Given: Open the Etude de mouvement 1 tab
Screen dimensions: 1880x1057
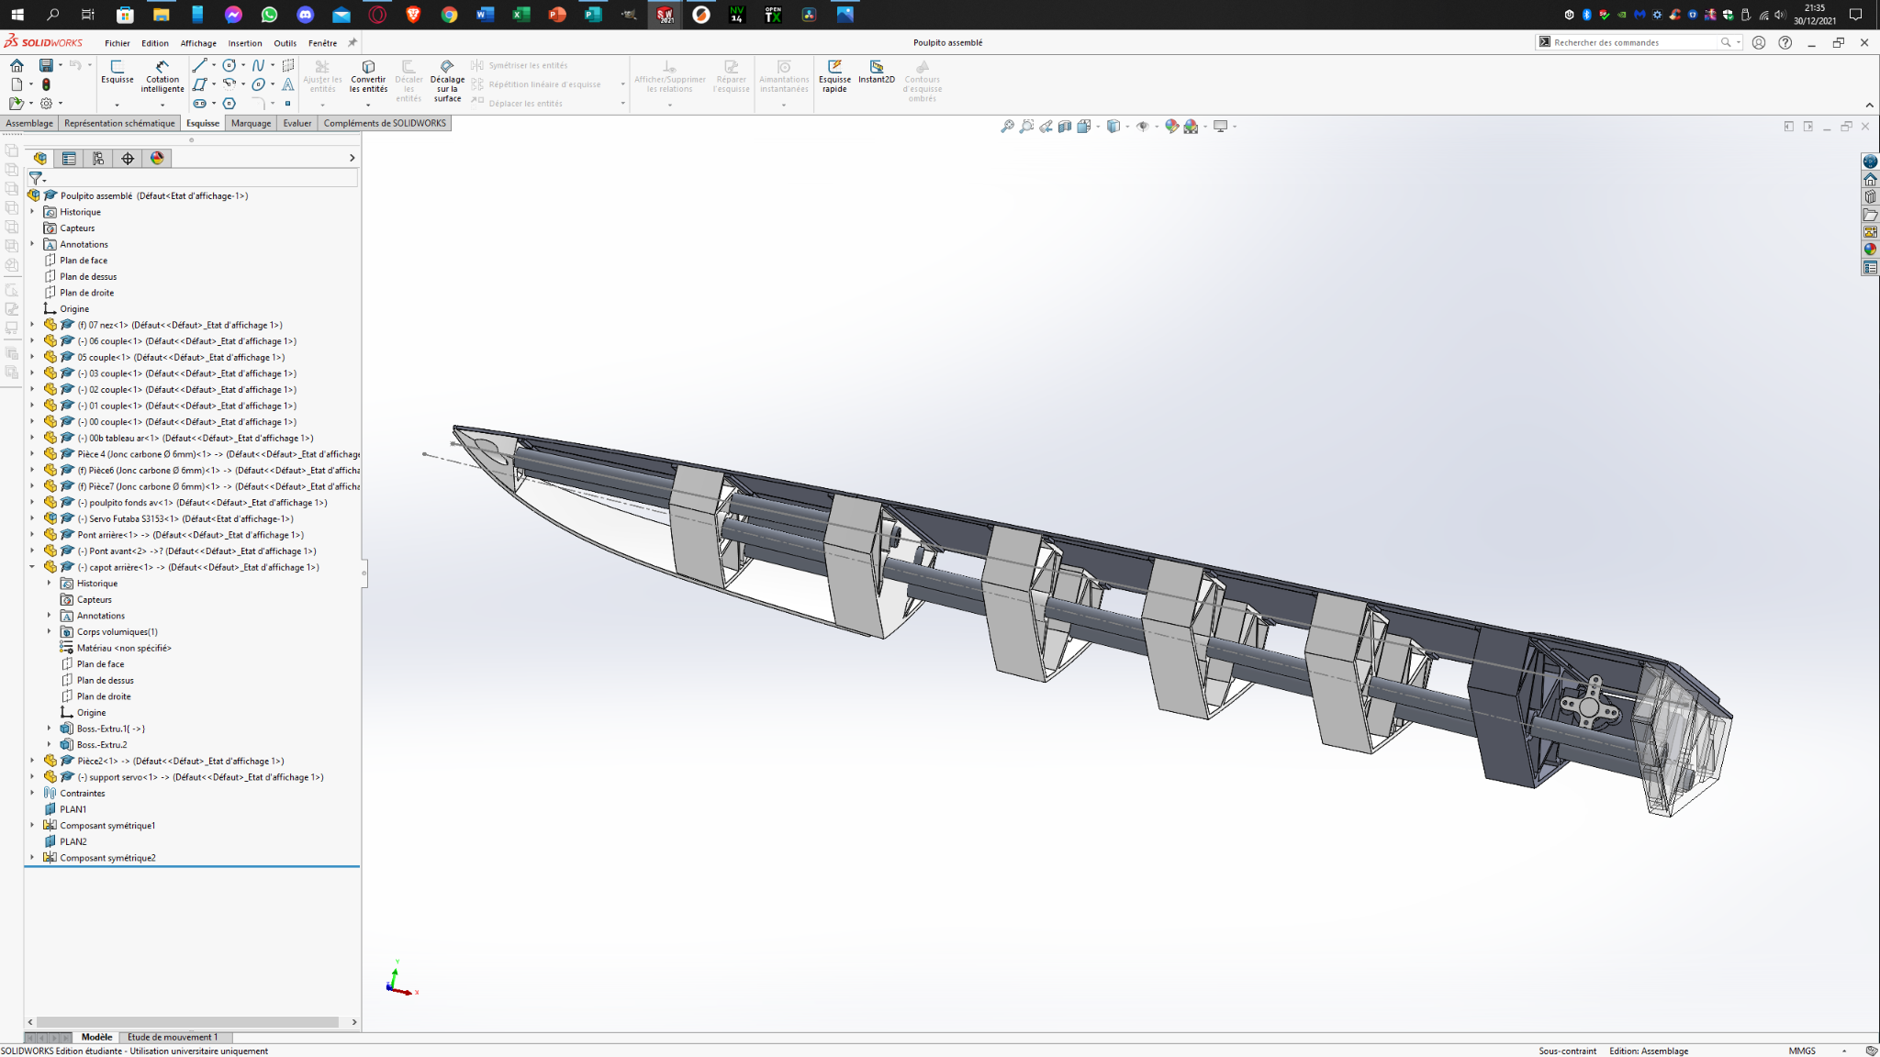Looking at the screenshot, I should (173, 1037).
